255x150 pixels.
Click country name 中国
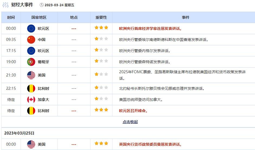(41, 40)
